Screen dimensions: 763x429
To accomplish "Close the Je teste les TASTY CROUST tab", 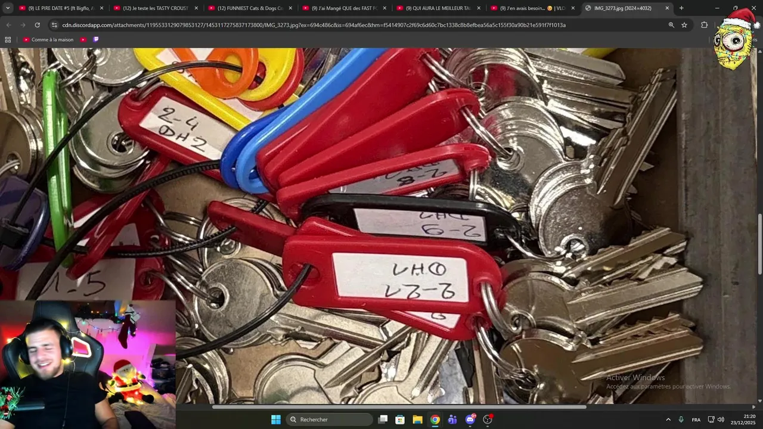I will [x=196, y=8].
